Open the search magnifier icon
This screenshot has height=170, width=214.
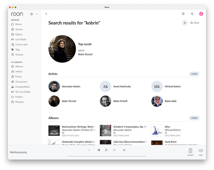(192, 14)
